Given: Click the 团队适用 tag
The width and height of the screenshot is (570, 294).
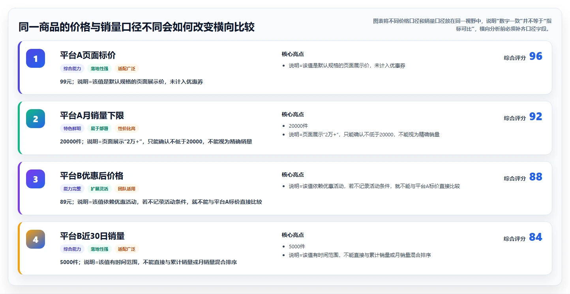Looking at the screenshot, I should [x=127, y=189].
